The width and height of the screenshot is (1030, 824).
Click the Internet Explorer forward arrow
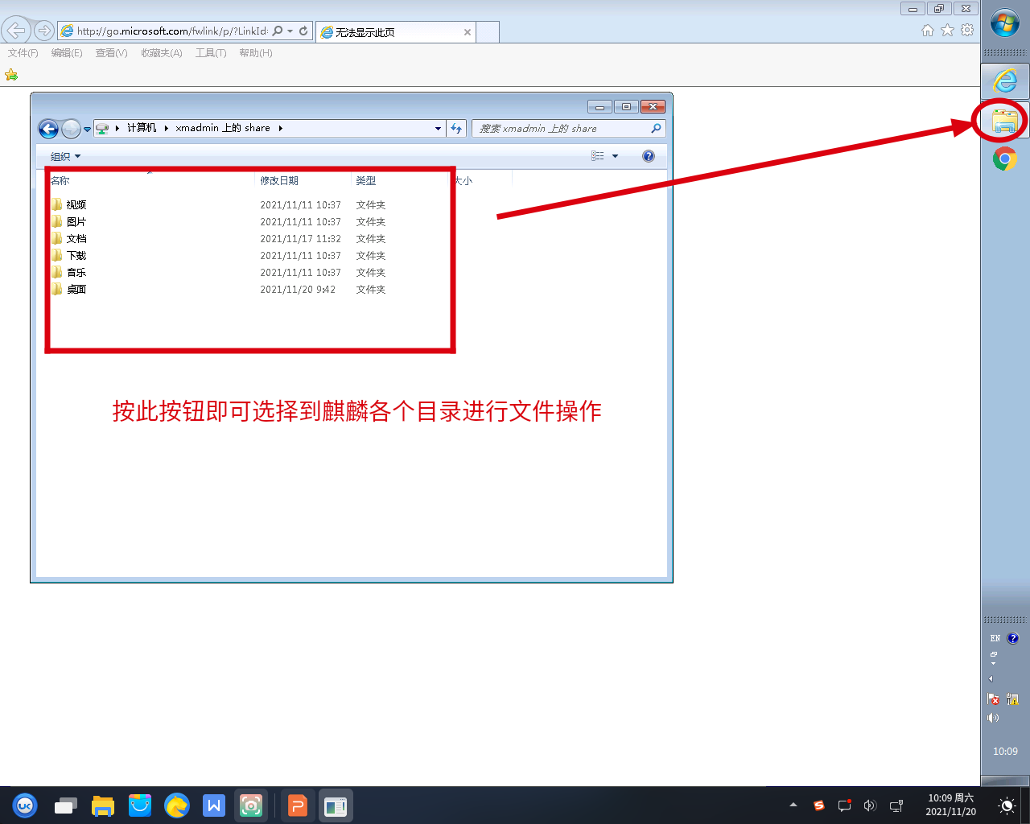click(44, 31)
